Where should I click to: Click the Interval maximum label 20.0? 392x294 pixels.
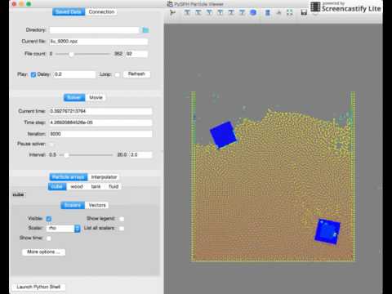coord(122,154)
